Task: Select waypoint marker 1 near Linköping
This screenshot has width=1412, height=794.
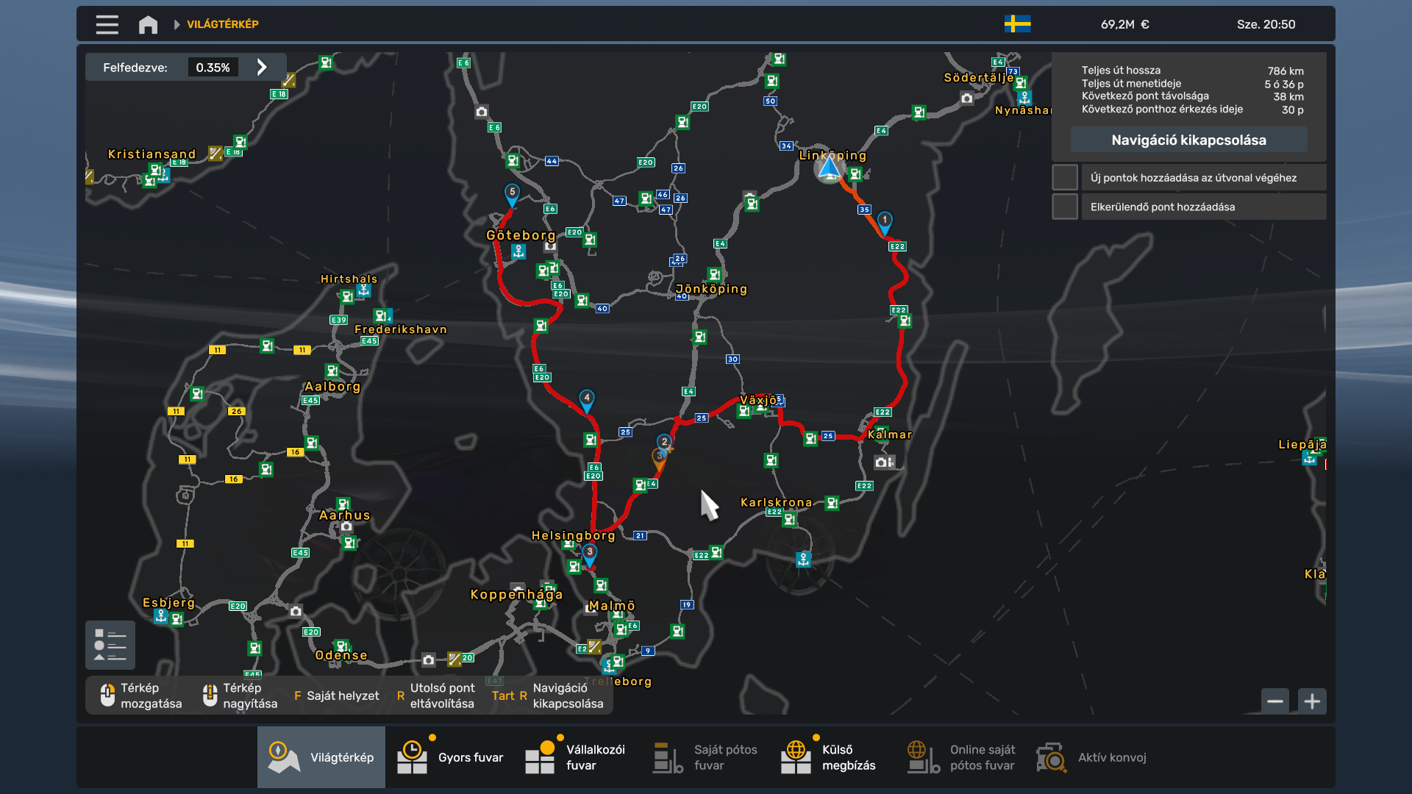Action: coord(885,223)
